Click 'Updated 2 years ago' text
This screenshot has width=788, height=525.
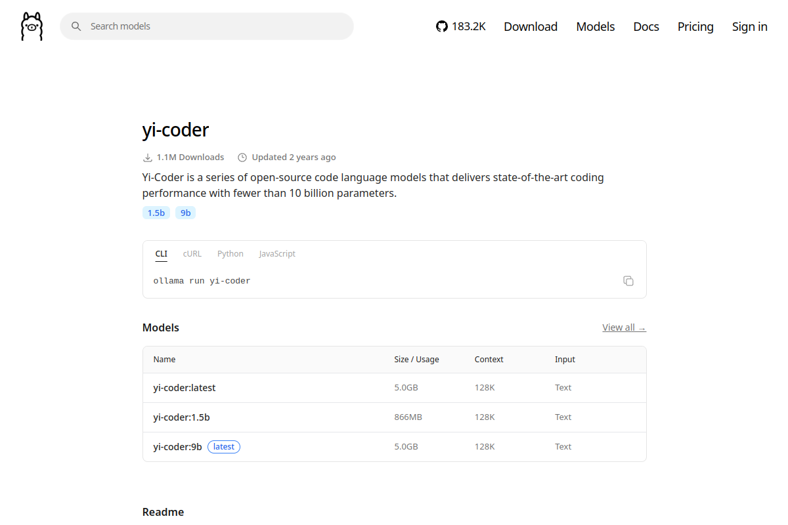click(294, 157)
